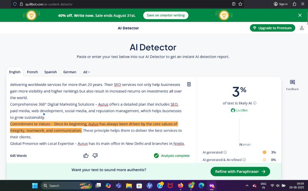Image resolution: width=308 pixels, height=191 pixels.
Task: Open the Windows Start menu
Action: click(35, 186)
